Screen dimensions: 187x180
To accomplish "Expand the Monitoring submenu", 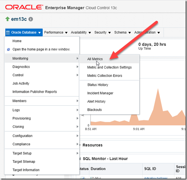I will (42, 58).
